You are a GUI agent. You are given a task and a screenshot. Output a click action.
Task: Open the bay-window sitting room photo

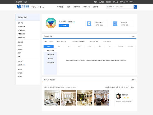coord(69,98)
